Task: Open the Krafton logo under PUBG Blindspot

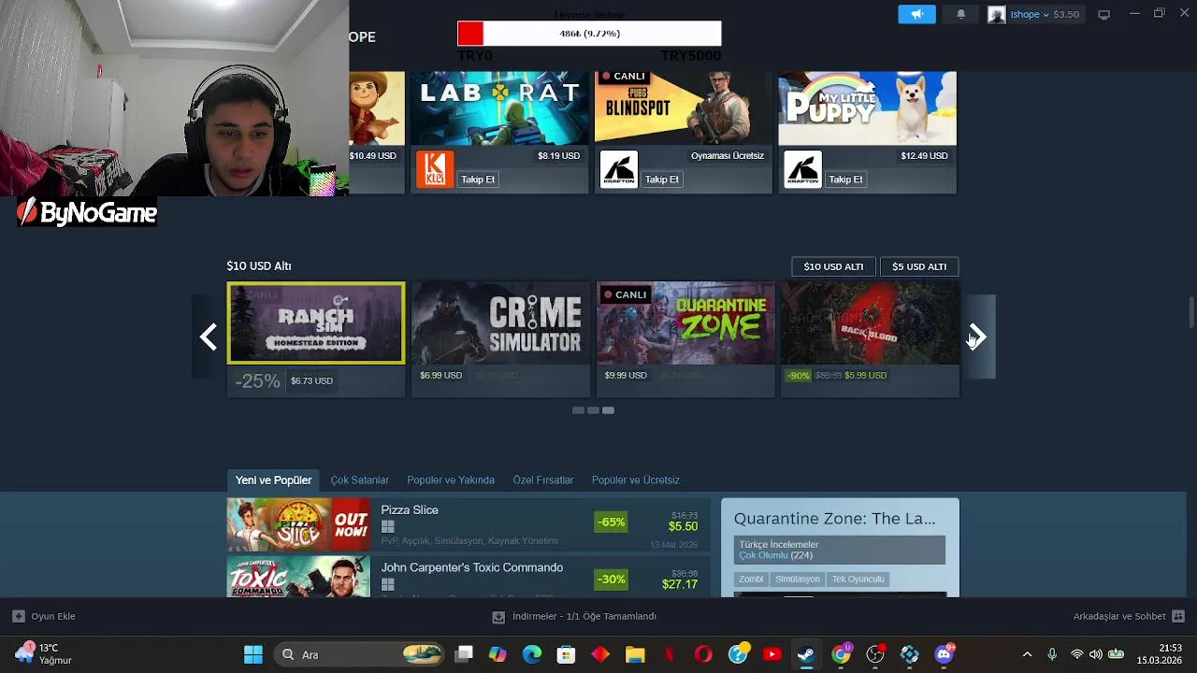Action: coord(618,169)
